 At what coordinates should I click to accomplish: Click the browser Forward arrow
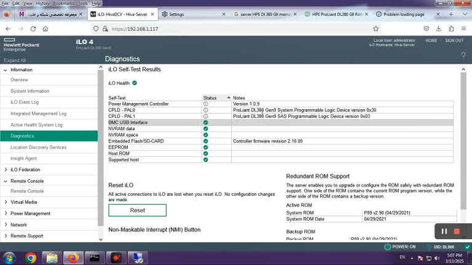coord(20,29)
